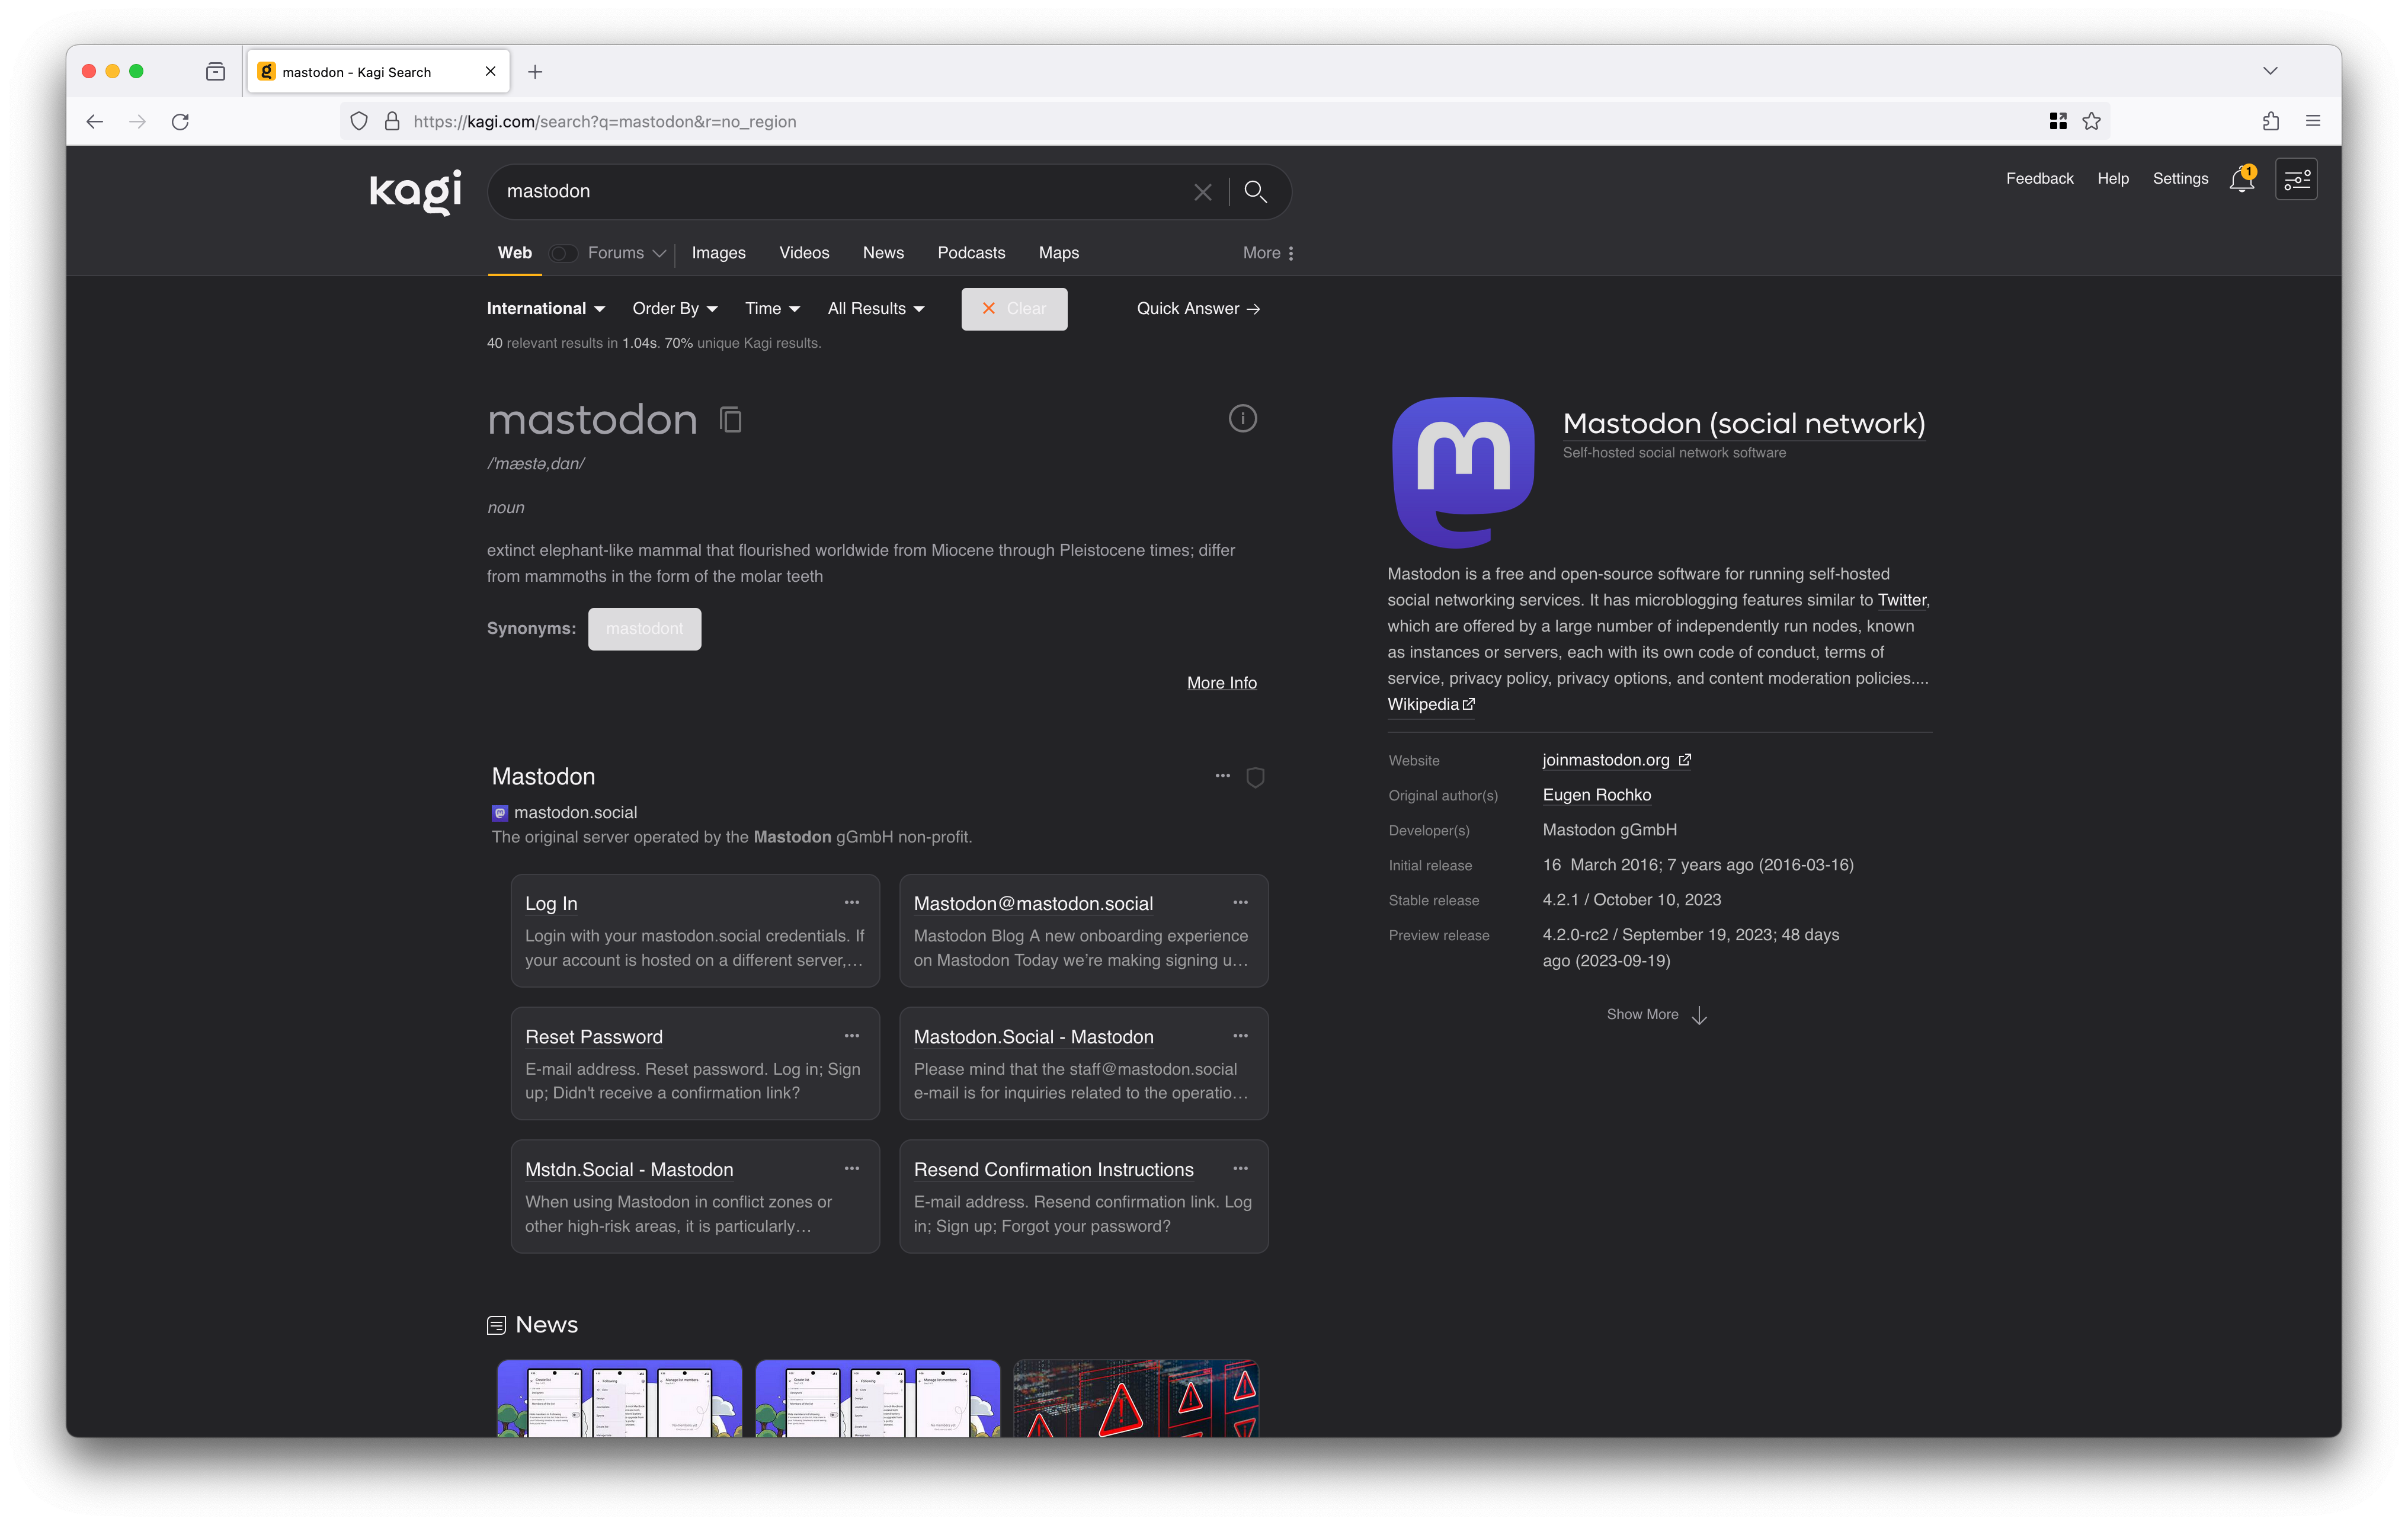Click the Twitter link in description
The image size is (2408, 1525).
coord(1901,601)
